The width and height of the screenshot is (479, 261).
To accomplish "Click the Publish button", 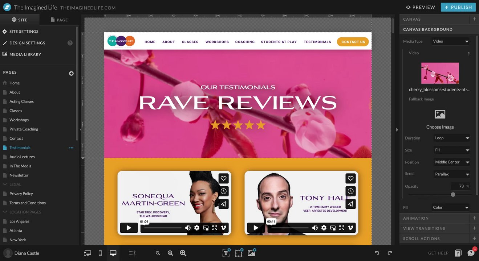I will pos(458,7).
